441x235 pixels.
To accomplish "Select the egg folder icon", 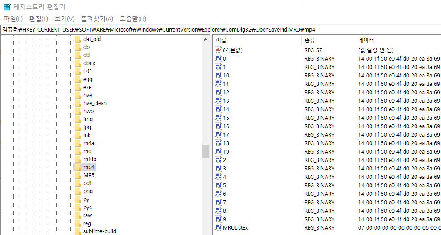I will 78,79.
